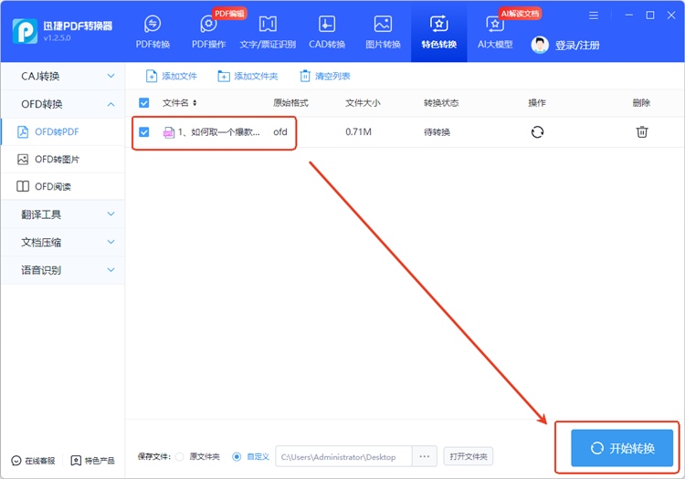
Task: Click the 迅捷PDF转换器 logo
Action: [x=25, y=31]
